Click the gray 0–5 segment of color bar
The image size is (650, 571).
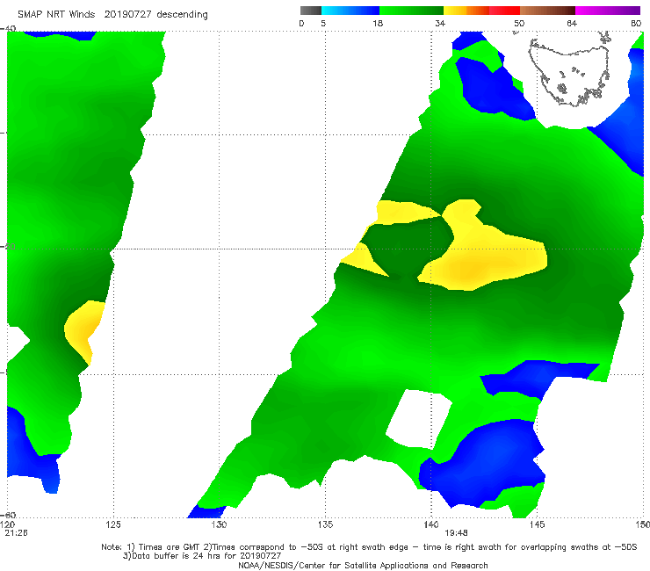[311, 11]
